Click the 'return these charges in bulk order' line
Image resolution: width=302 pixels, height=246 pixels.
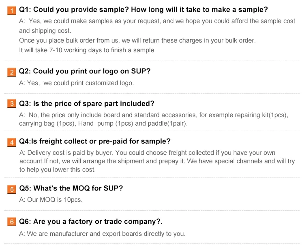[x=137, y=41]
